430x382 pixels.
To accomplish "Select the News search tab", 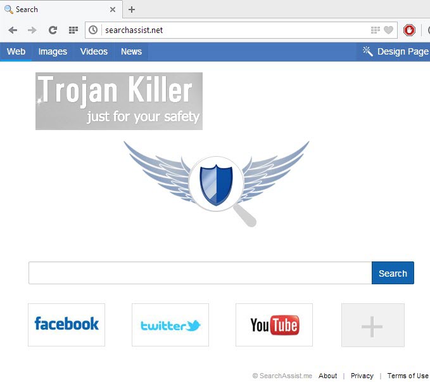I will point(131,51).
